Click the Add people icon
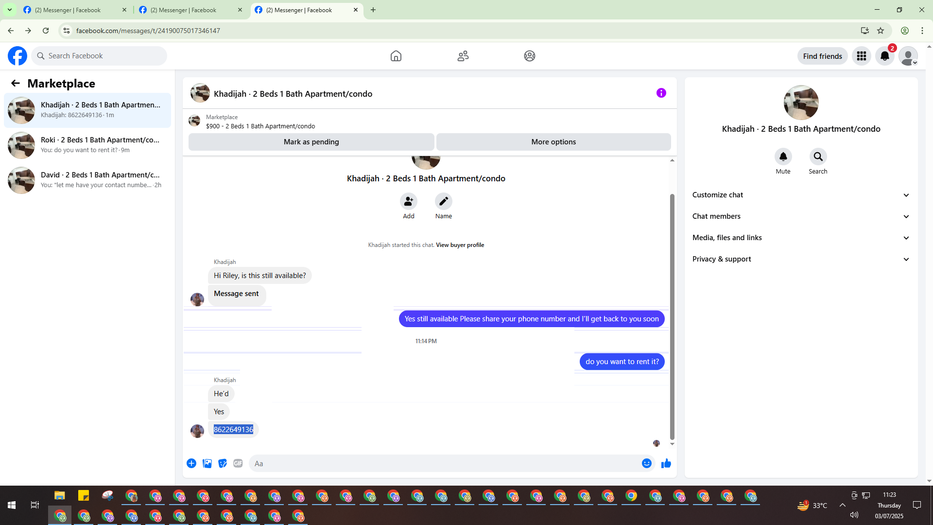The width and height of the screenshot is (933, 525). tap(408, 201)
